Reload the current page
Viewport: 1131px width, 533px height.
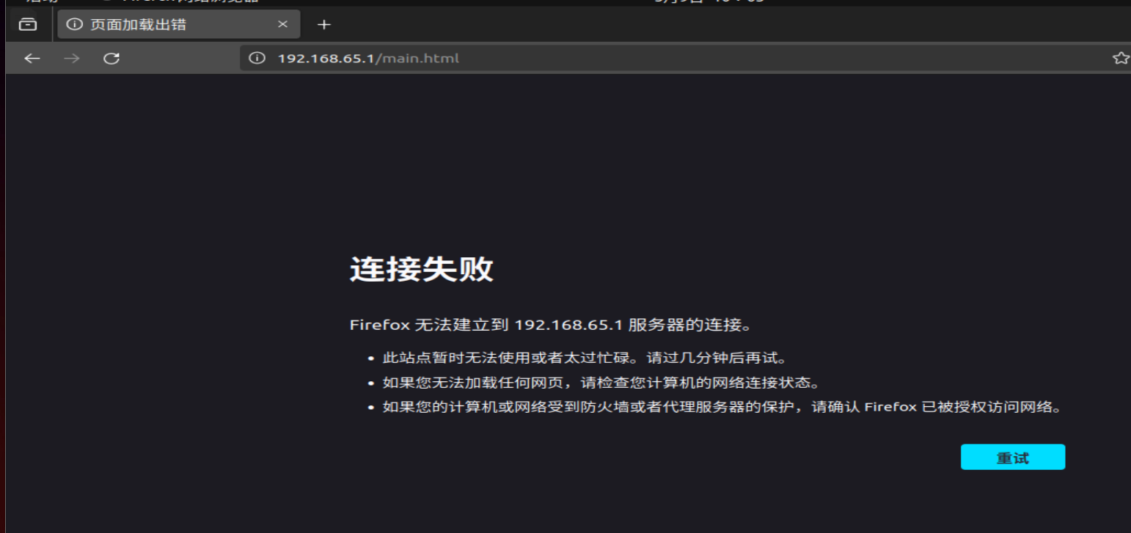coord(111,59)
